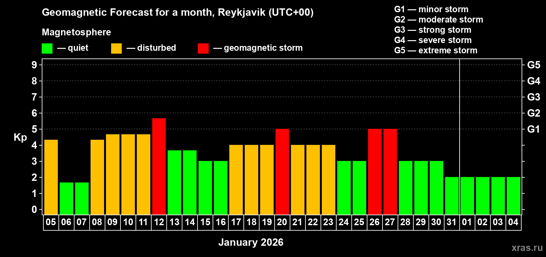
Task: Click the 'G2 — moderate storm' legend text
Action: point(439,20)
